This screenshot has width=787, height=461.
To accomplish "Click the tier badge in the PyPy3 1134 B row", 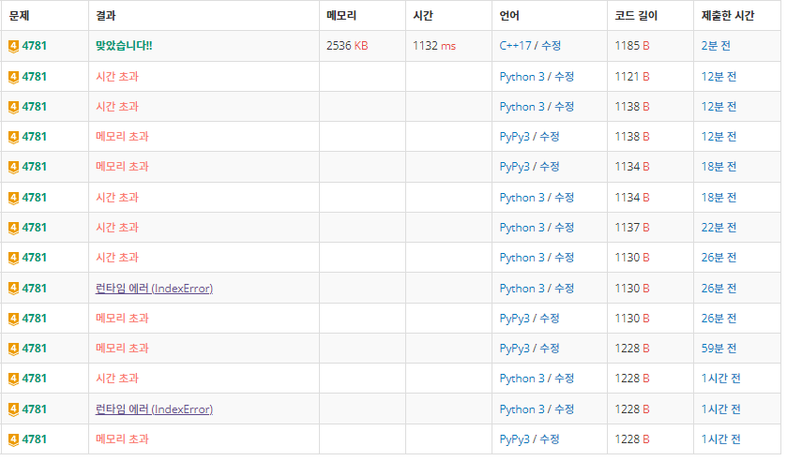I will pyautogui.click(x=13, y=168).
